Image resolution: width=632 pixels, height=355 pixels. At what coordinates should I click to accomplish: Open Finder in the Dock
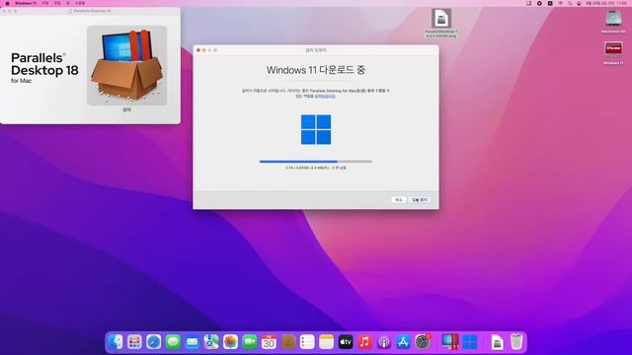coord(116,342)
